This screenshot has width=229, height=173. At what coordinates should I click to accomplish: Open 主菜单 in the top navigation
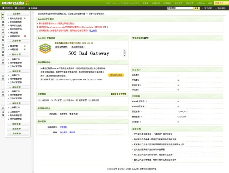point(146,3)
